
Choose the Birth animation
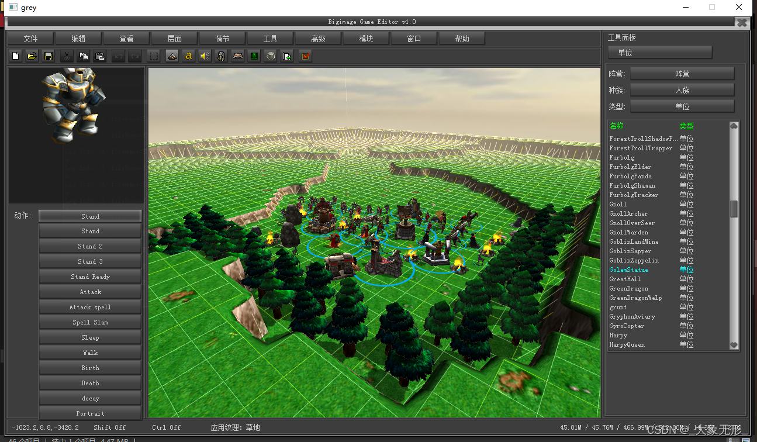(x=90, y=368)
